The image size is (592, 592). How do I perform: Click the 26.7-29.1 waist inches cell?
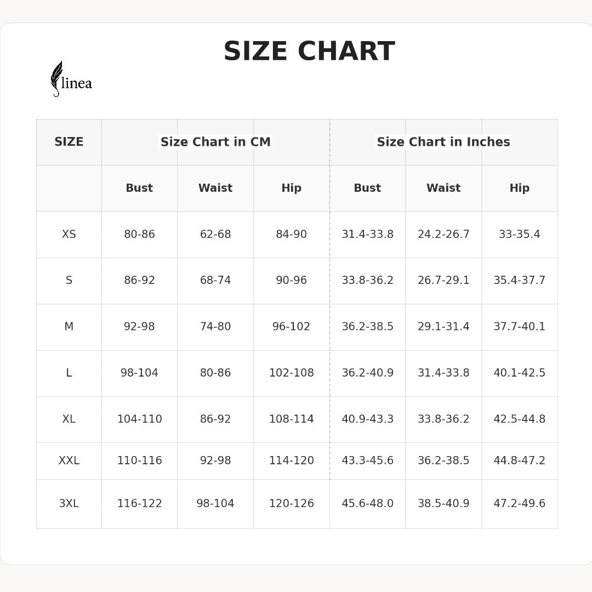(443, 281)
